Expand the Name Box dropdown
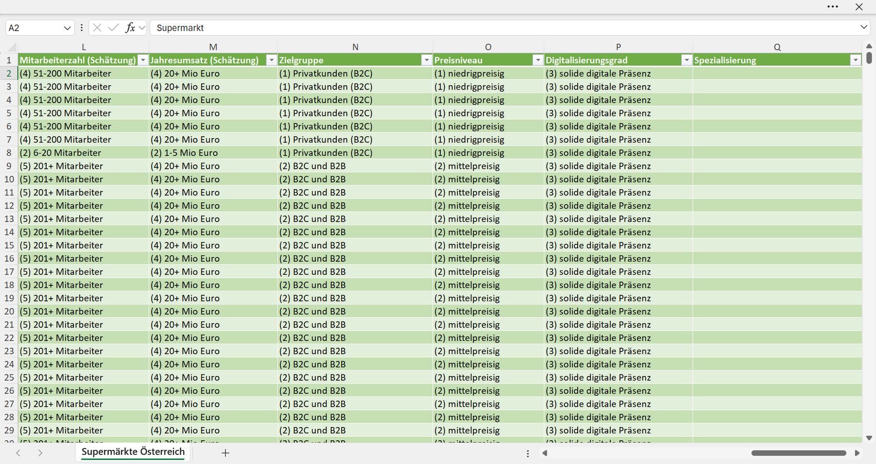This screenshot has width=876, height=464. (x=67, y=28)
